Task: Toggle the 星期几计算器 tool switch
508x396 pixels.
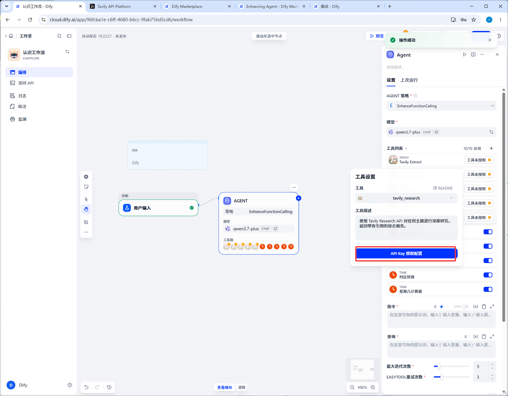Action: [488, 289]
